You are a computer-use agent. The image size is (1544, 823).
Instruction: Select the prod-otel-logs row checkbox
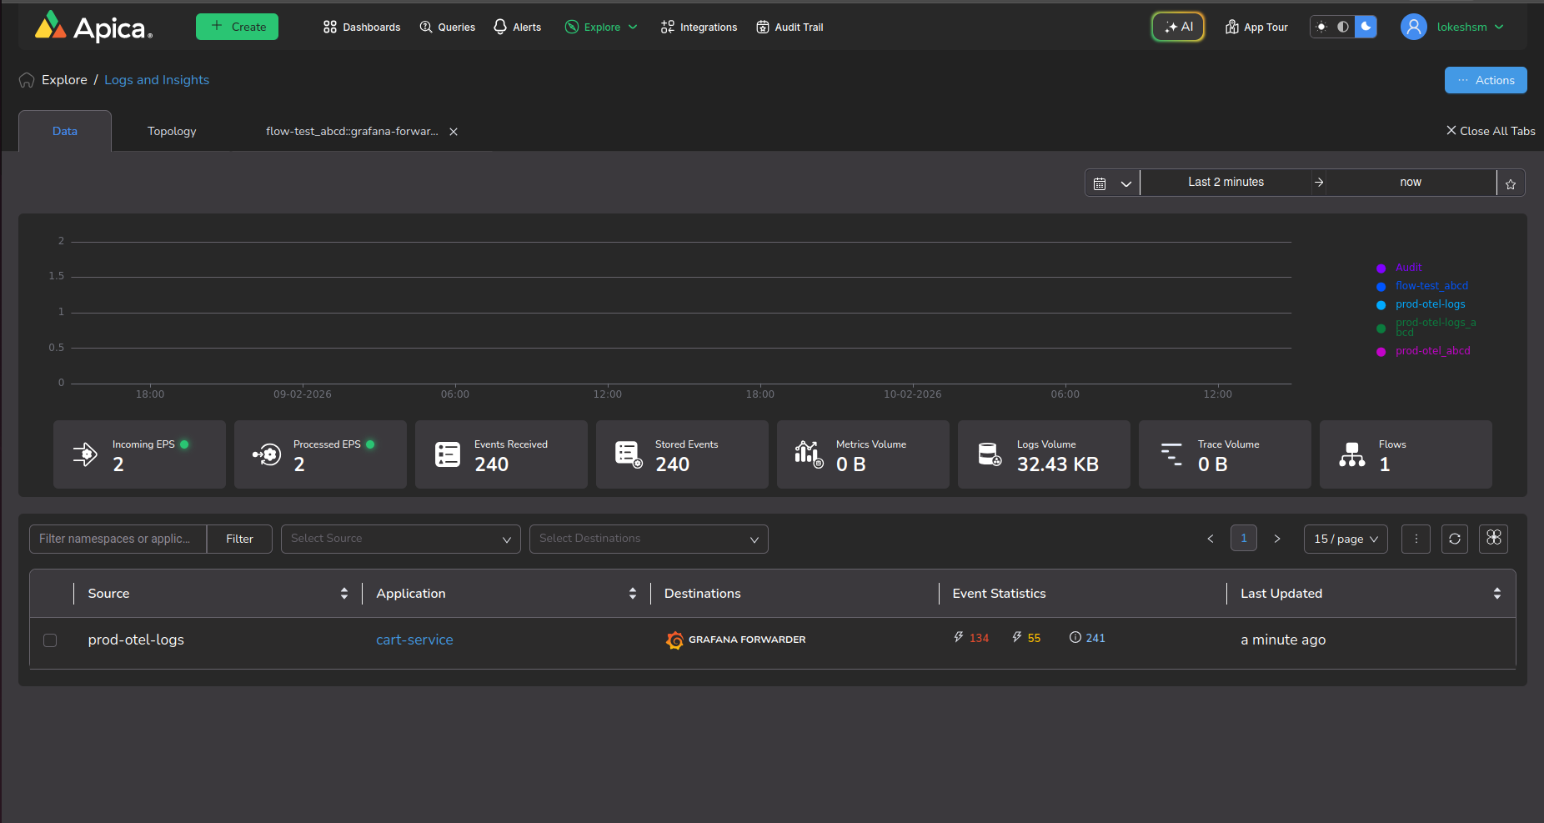click(50, 640)
